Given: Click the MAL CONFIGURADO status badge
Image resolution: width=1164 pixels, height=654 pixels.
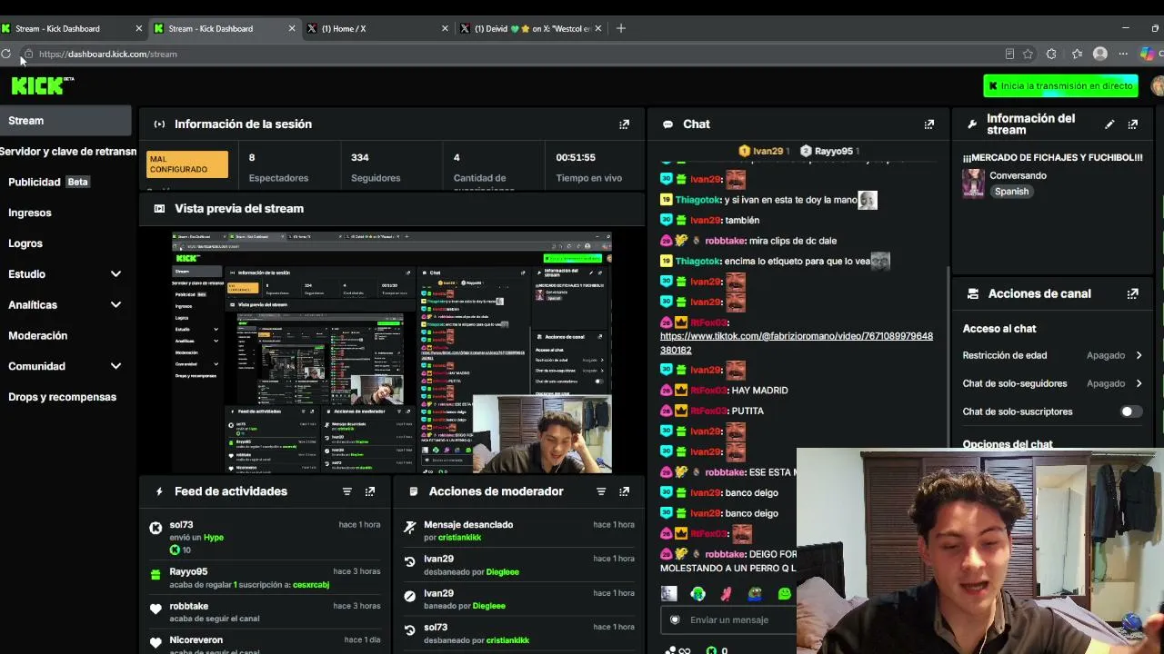Looking at the screenshot, I should pos(187,164).
